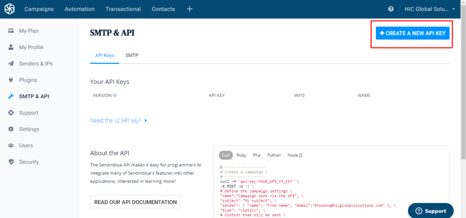
Task: Switch to the Ruby code sample tab
Action: point(241,155)
